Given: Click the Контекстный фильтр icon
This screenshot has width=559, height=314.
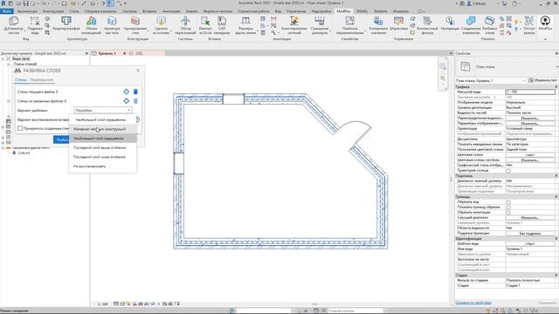Looking at the screenshot, I should click(x=427, y=21).
